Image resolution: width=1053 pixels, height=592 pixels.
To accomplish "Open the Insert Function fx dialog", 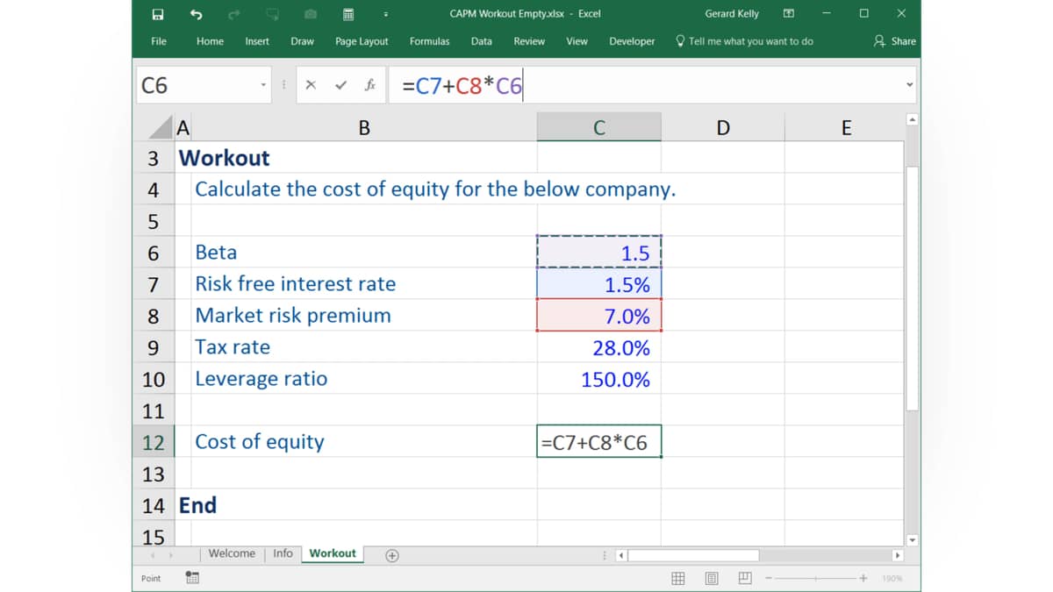I will point(370,85).
